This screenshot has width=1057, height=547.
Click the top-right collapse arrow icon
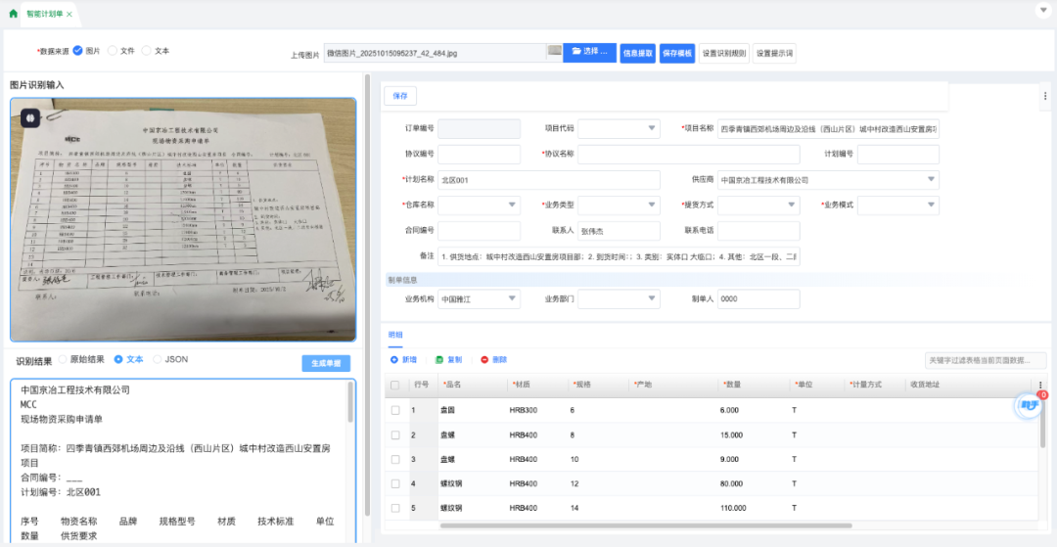pyautogui.click(x=1042, y=10)
